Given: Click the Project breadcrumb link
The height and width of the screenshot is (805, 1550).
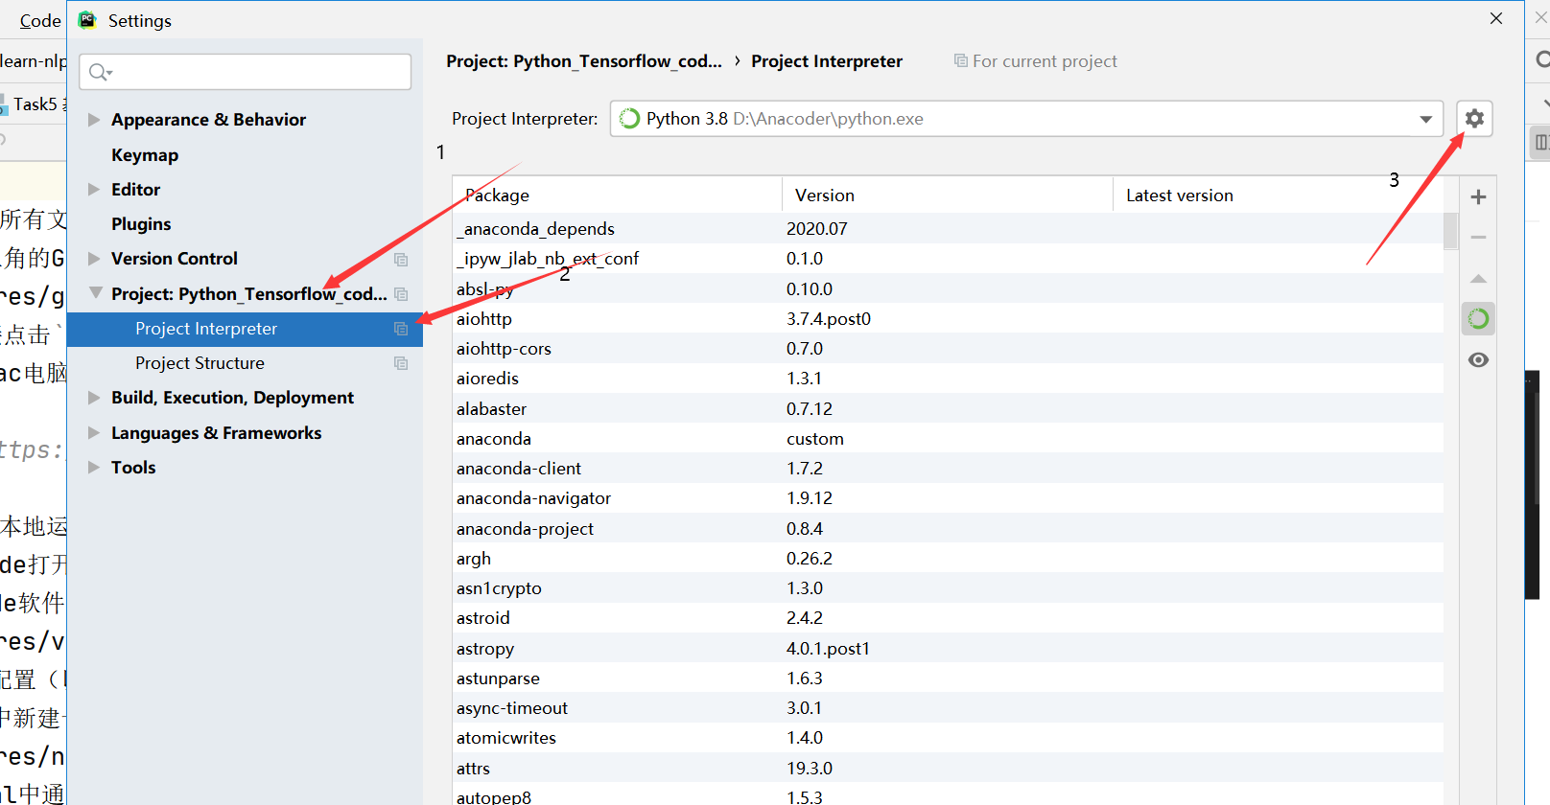Looking at the screenshot, I should point(584,61).
